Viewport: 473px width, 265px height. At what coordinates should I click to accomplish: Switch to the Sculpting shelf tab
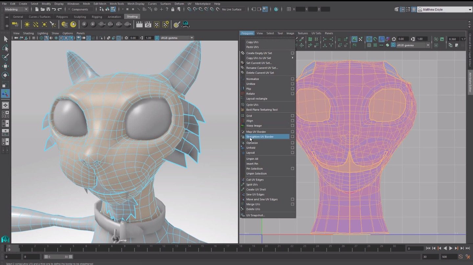80,17
